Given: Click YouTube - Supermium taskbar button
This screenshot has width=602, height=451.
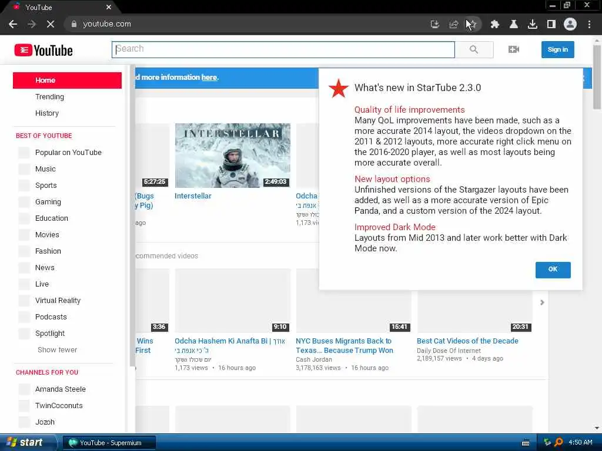Looking at the screenshot, I should pyautogui.click(x=109, y=443).
